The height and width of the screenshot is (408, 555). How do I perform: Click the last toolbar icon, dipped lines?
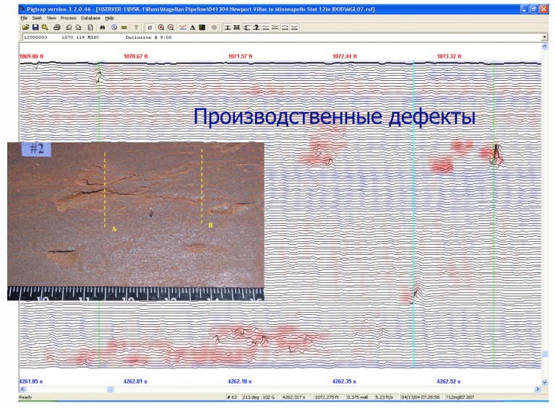(x=295, y=27)
